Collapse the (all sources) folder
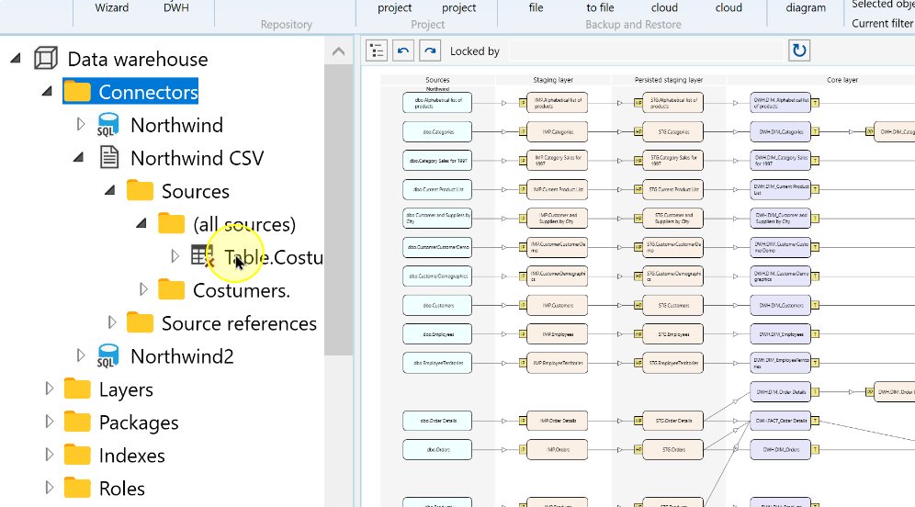The image size is (915, 507). tap(141, 223)
